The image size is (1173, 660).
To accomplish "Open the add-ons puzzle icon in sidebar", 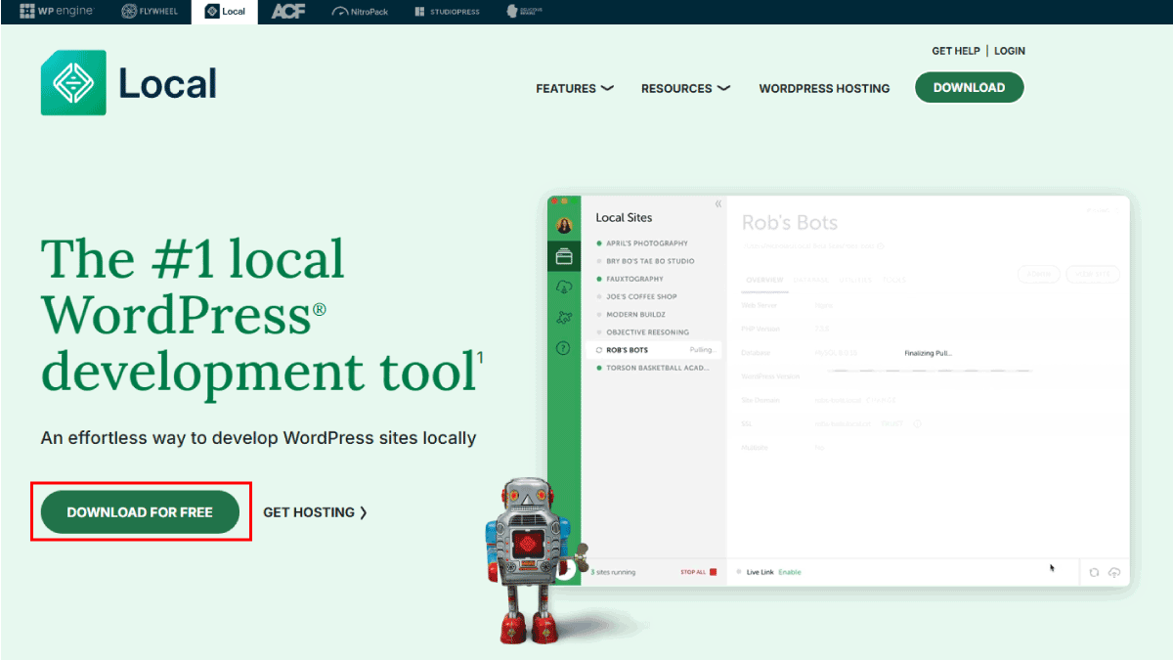I will pos(564,318).
